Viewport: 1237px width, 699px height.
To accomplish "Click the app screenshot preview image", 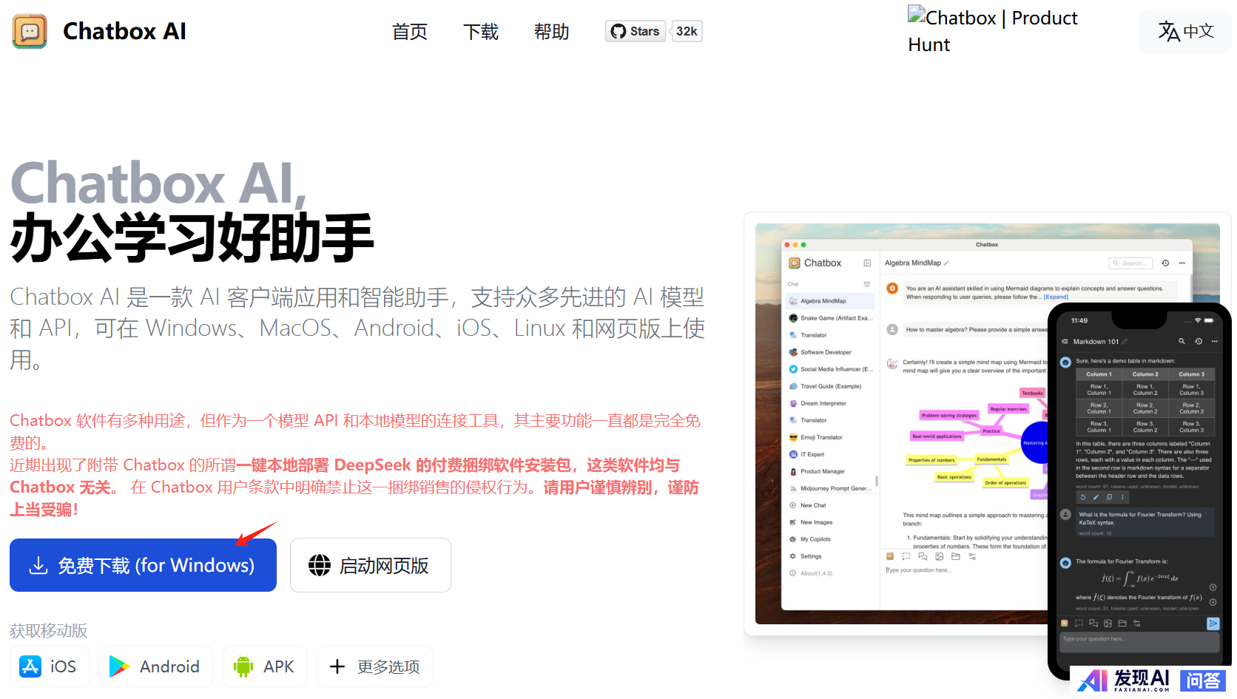I will [x=988, y=424].
